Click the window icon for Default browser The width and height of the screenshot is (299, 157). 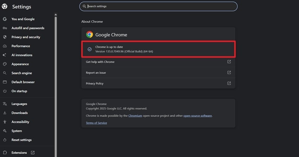pos(5,82)
